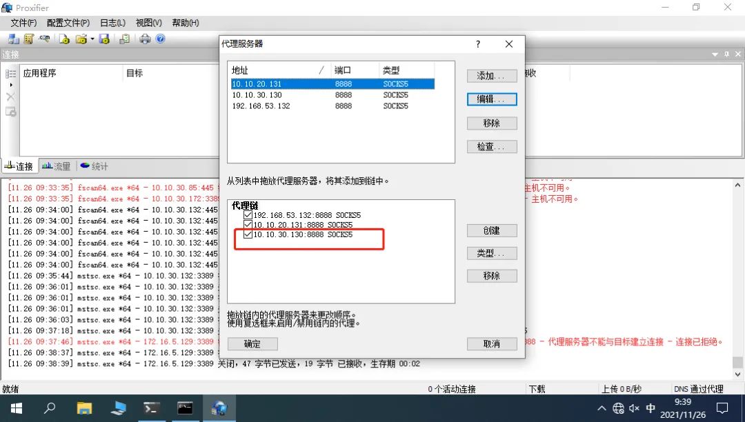The height and width of the screenshot is (422, 745).
Task: Open the connections panel dropdown arrow
Action: 715,54
